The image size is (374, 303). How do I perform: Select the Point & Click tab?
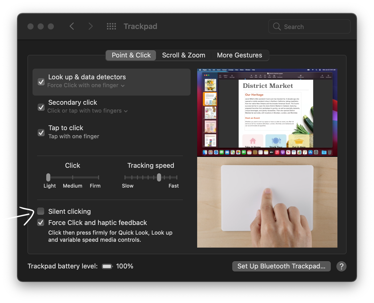[131, 55]
